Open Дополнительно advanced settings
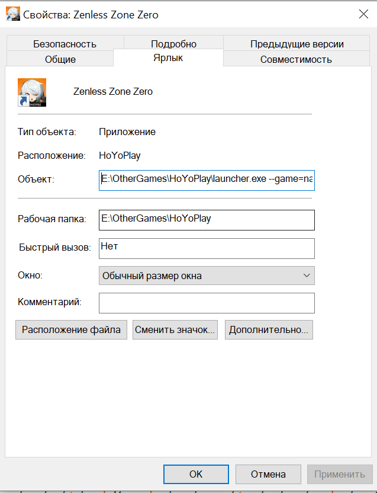Viewport: 377px width, 493px height. pos(269,330)
